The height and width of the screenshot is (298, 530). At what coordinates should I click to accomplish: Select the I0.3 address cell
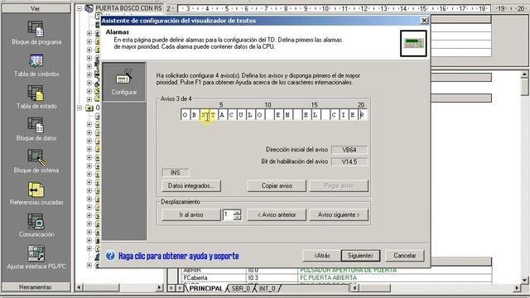click(x=272, y=278)
